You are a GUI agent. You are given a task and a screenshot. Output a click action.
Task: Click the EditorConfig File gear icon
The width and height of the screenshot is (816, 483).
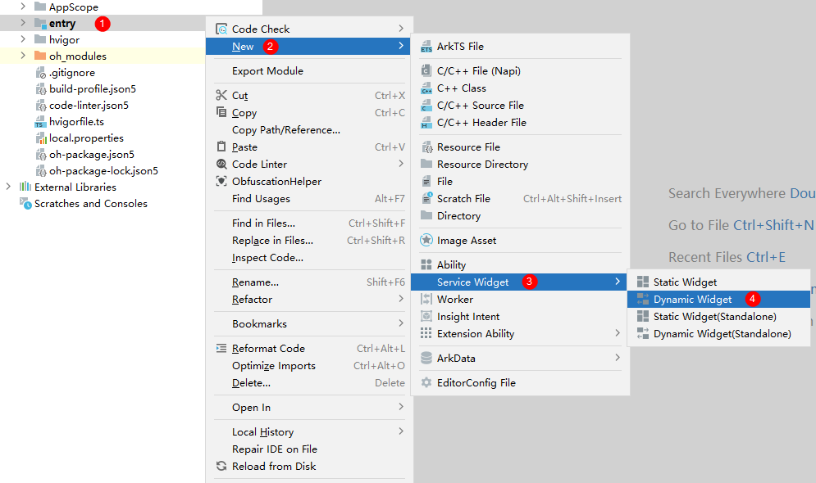point(426,383)
